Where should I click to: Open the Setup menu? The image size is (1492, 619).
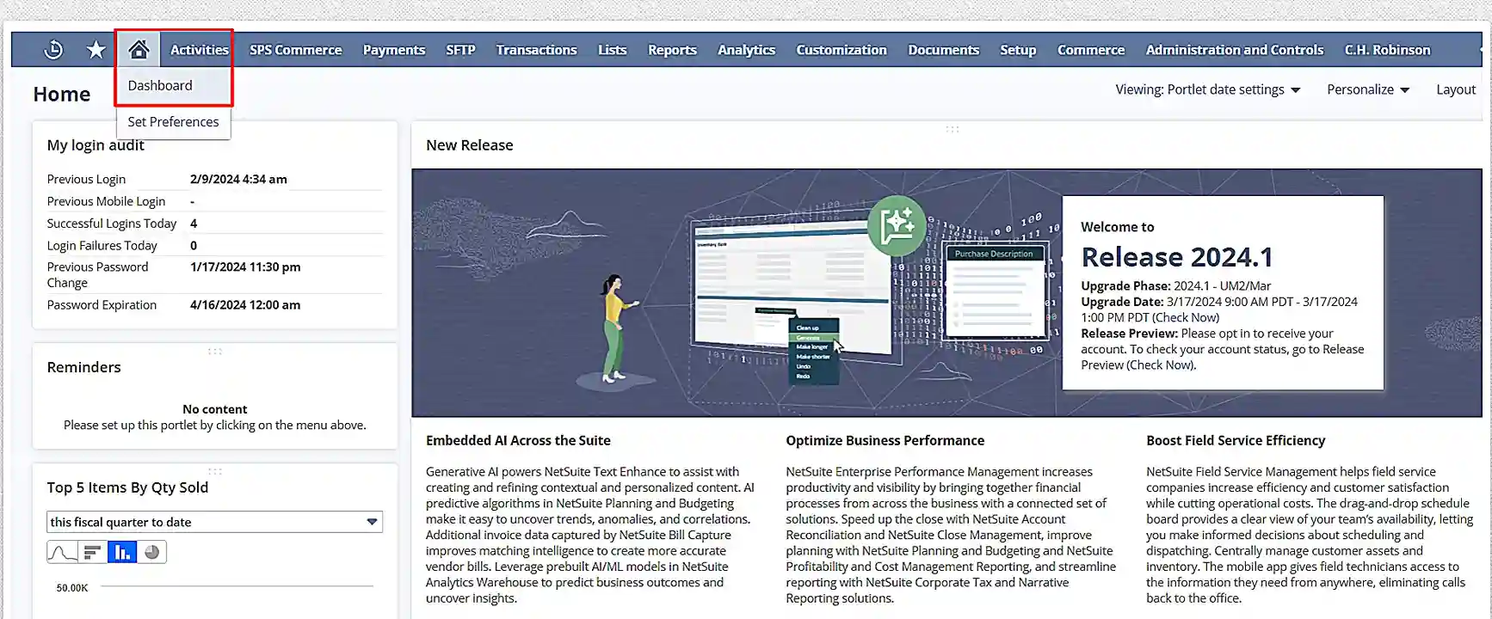pyautogui.click(x=1018, y=50)
